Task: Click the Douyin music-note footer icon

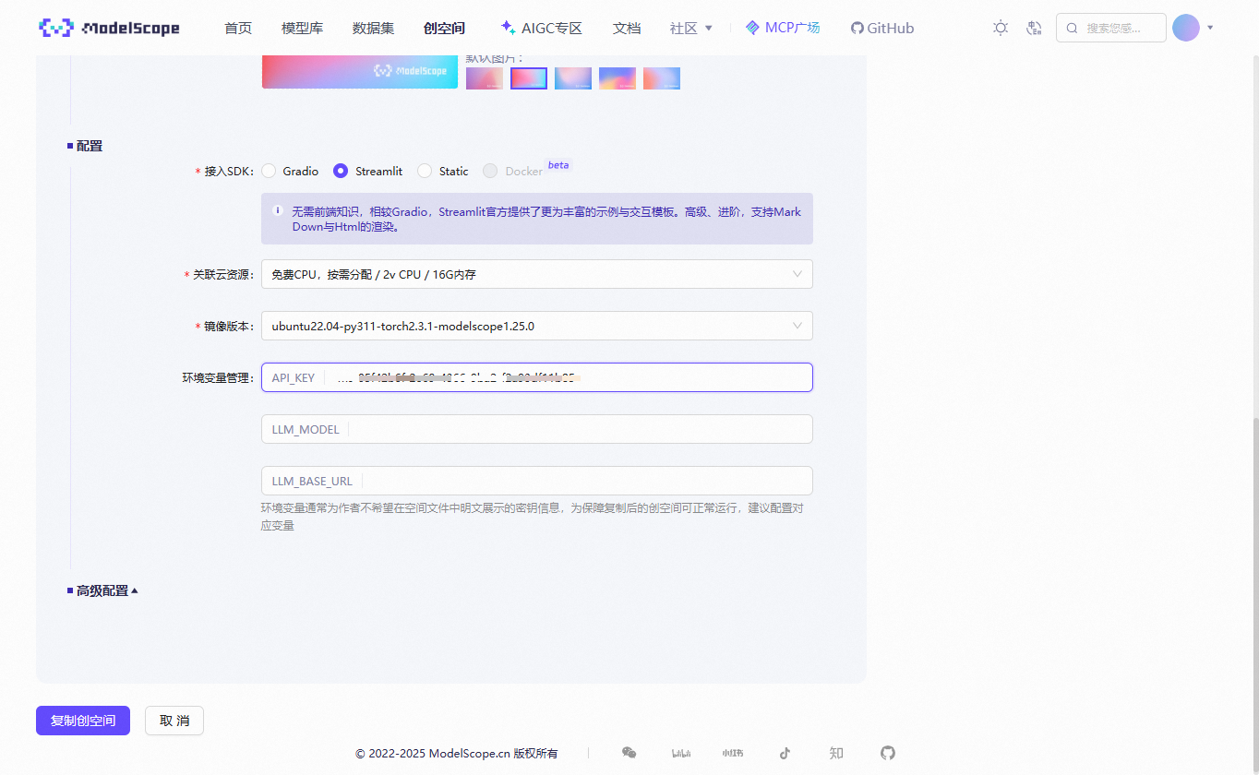Action: pyautogui.click(x=784, y=753)
